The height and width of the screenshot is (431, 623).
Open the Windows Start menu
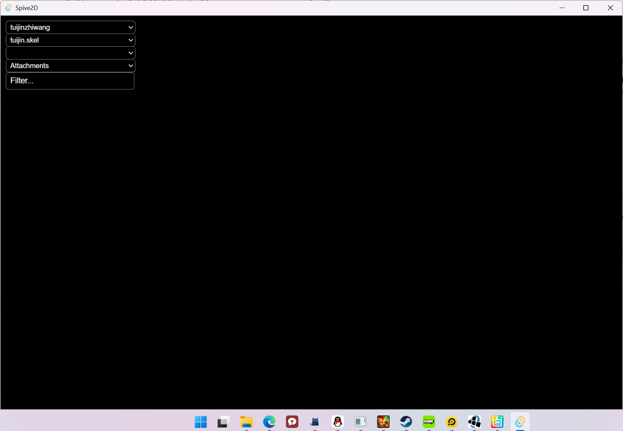(x=201, y=422)
